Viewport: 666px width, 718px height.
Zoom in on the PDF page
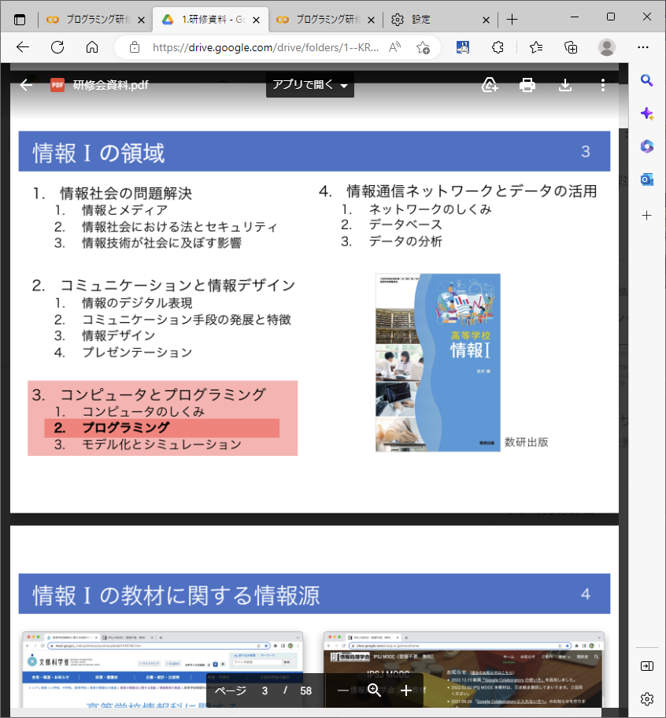tap(406, 690)
